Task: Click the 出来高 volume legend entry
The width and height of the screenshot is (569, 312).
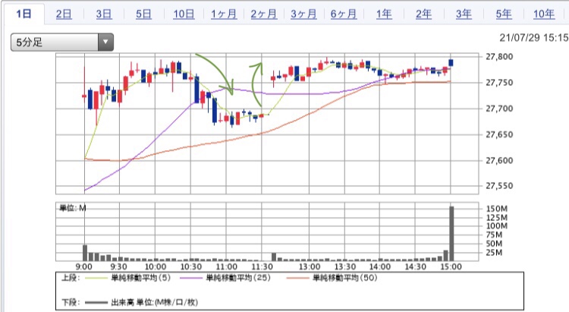Action: pyautogui.click(x=155, y=302)
